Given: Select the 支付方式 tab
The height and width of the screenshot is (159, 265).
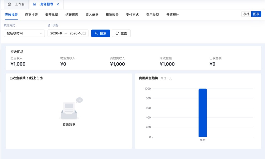Looking at the screenshot, I should pyautogui.click(x=132, y=15).
